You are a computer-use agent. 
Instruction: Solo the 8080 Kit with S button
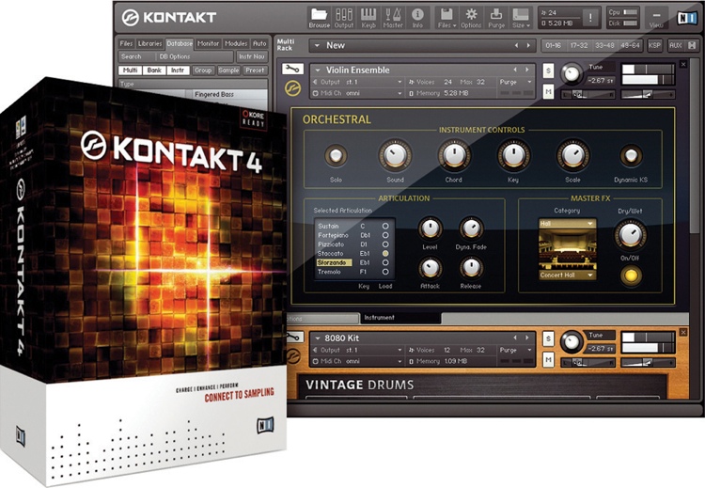tap(548, 338)
